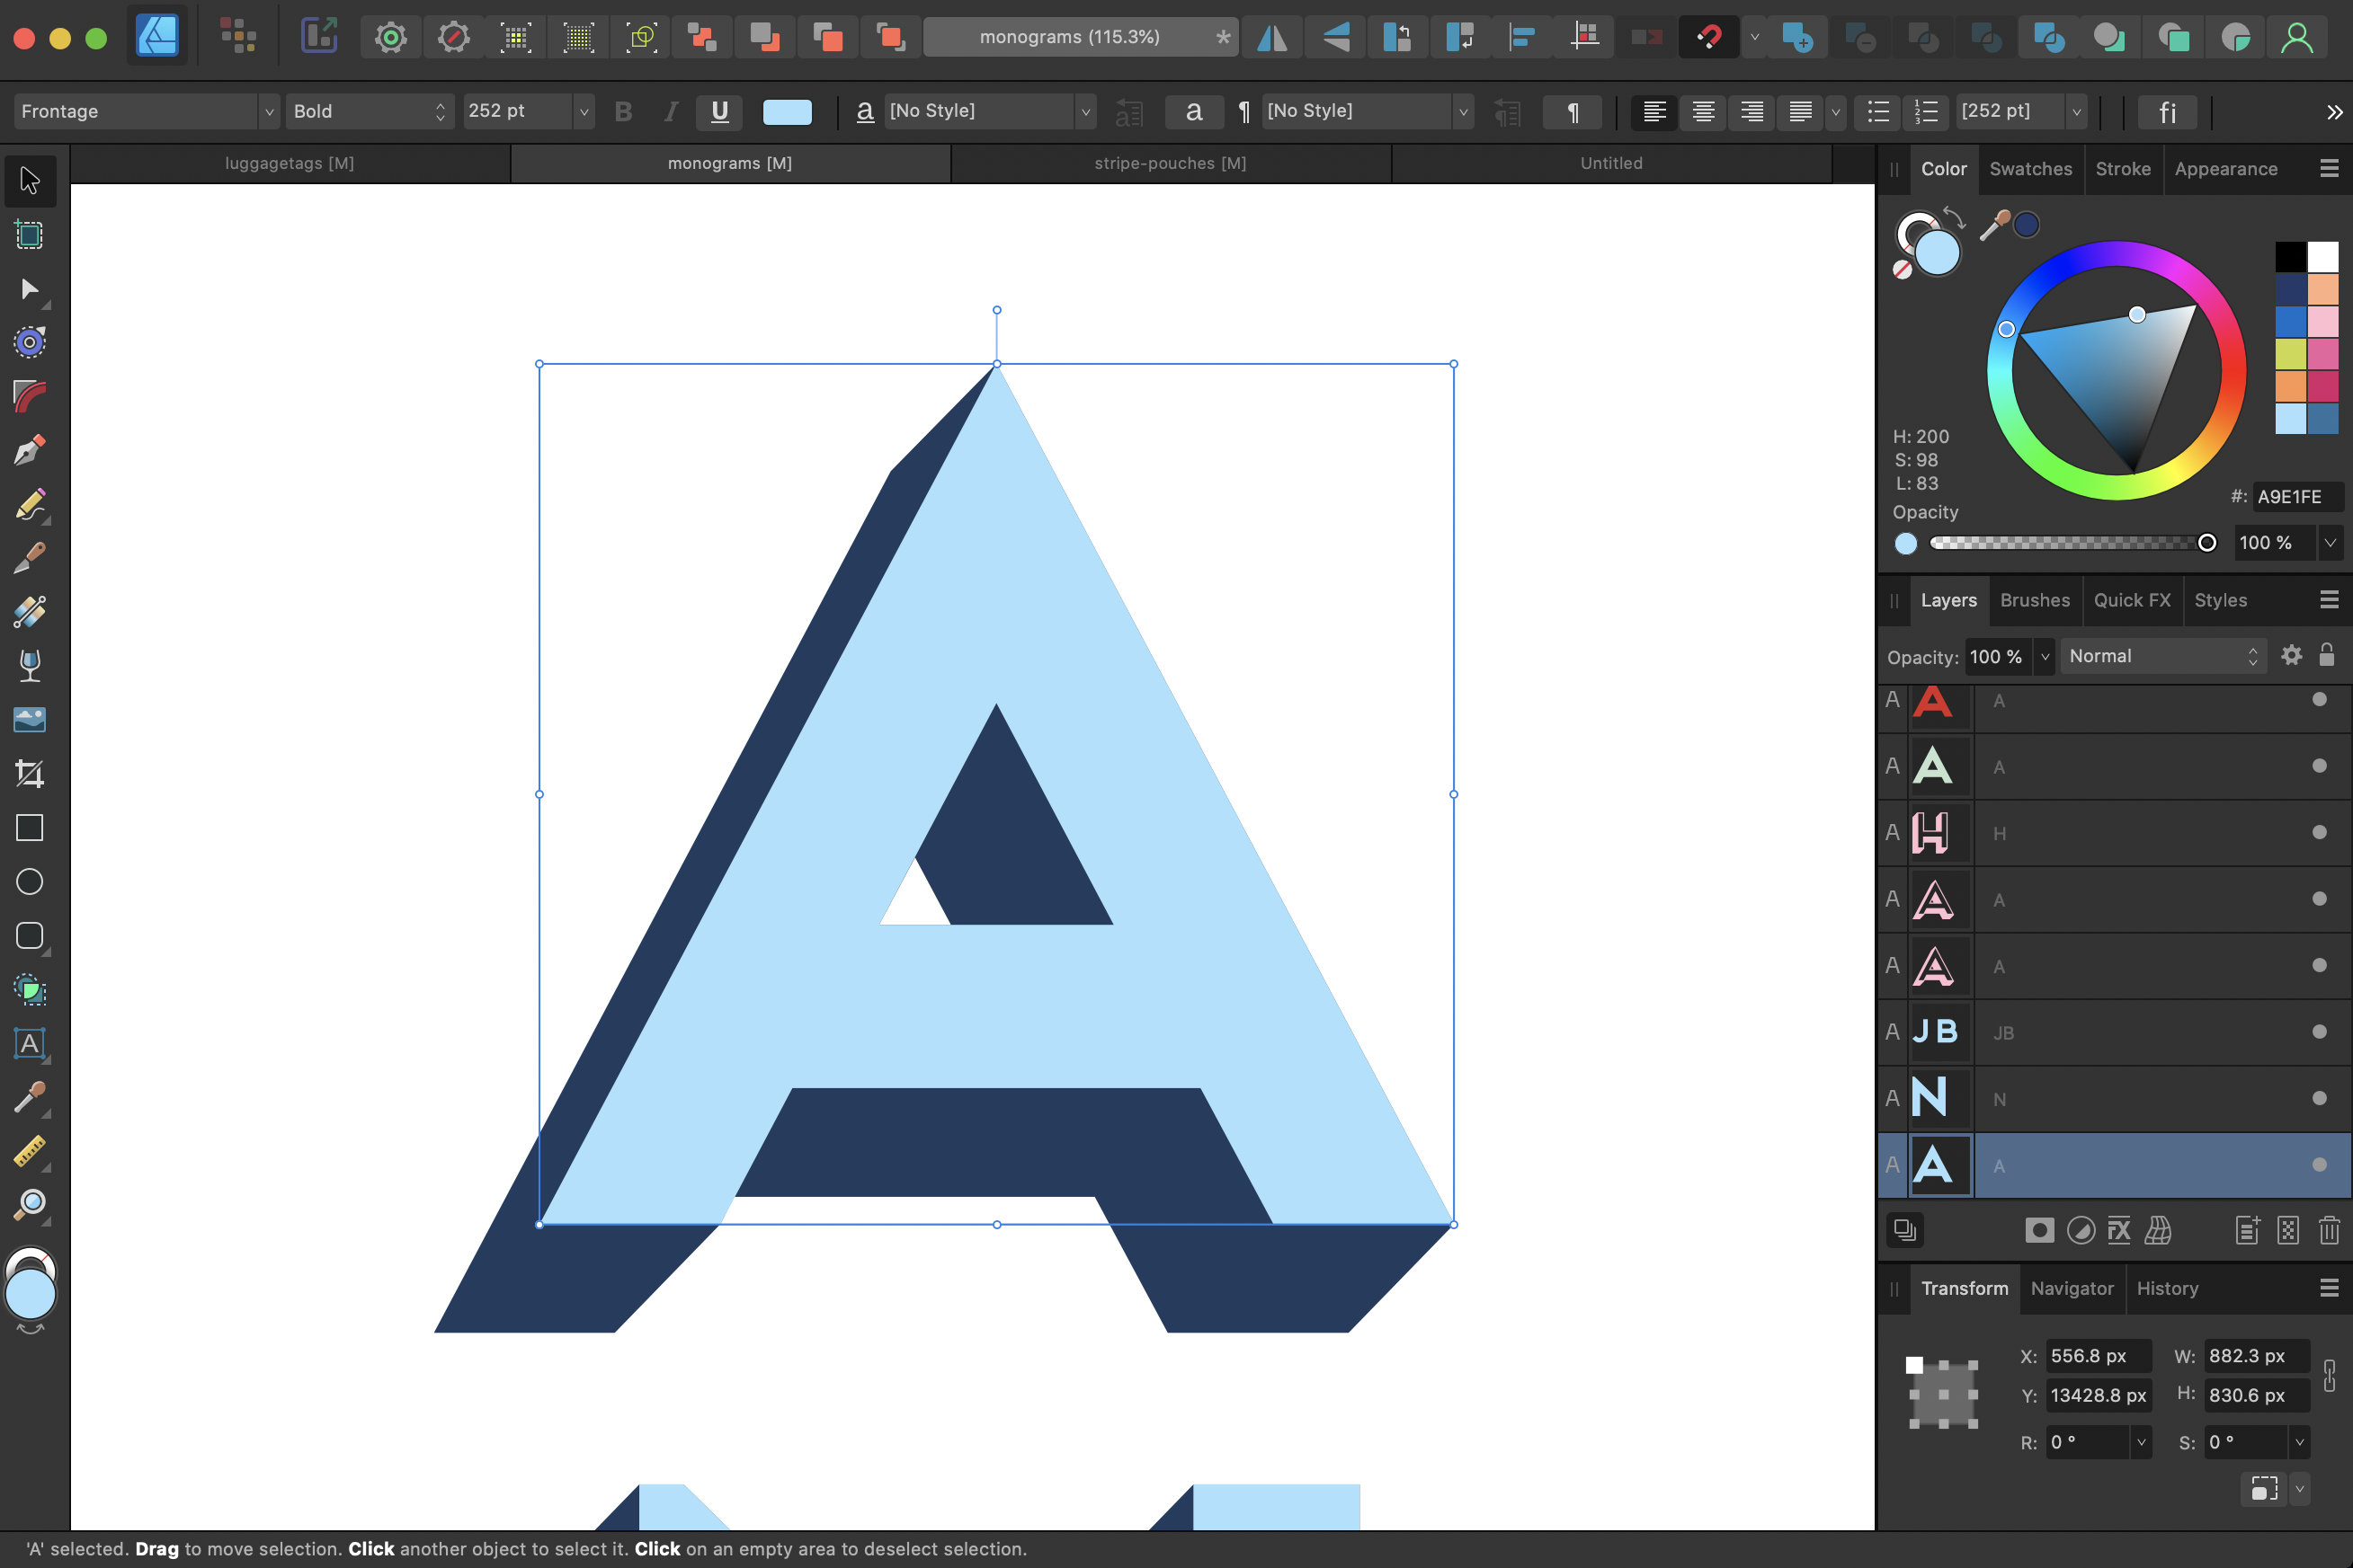
Task: Open the Normal blend mode dropdown
Action: [x=2164, y=656]
